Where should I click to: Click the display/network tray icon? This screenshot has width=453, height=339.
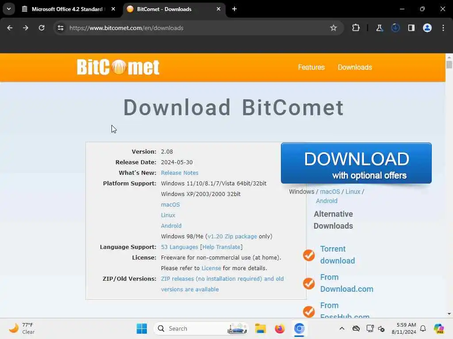pos(370,328)
